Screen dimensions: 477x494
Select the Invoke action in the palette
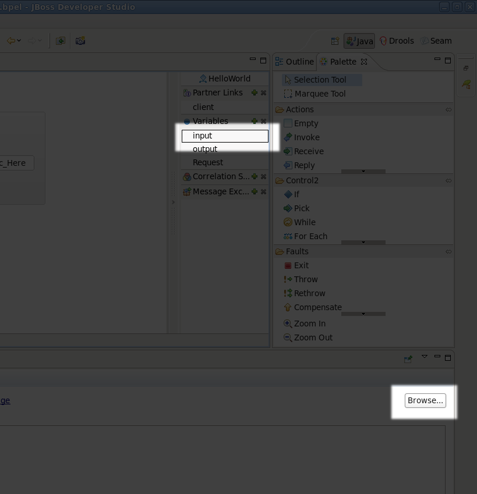306,137
